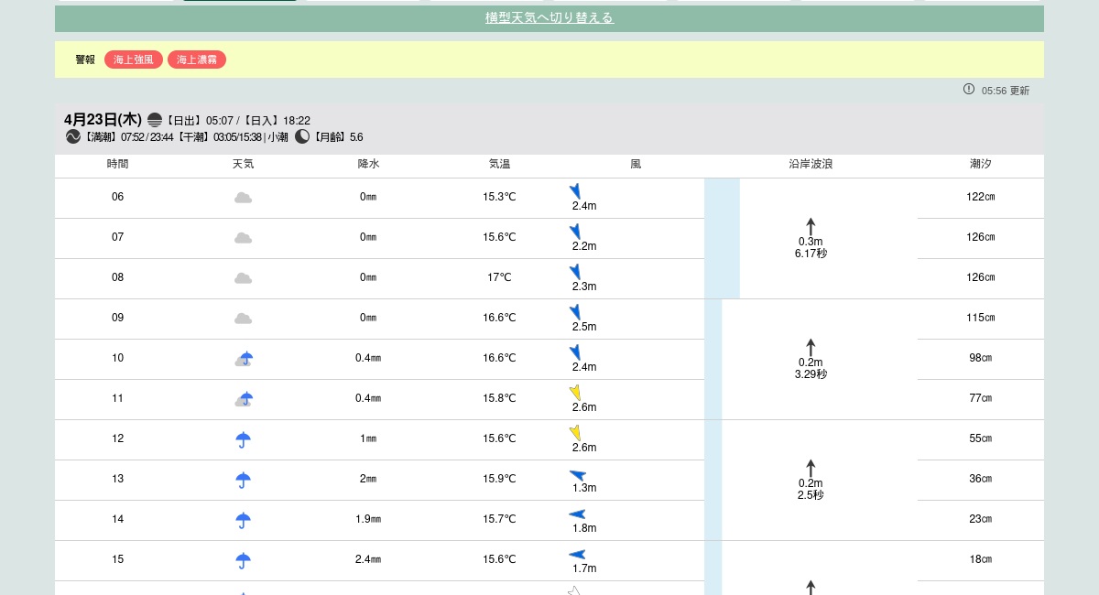Click the wind arrow above 1.7m
1099x595 pixels.
tap(577, 554)
